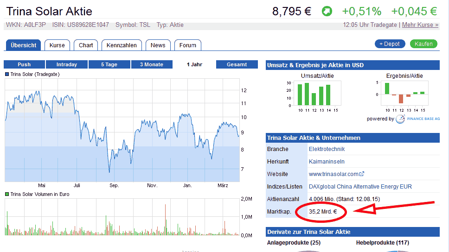Click the one-year price line chart
This screenshot has height=252, width=449.
click(x=122, y=131)
